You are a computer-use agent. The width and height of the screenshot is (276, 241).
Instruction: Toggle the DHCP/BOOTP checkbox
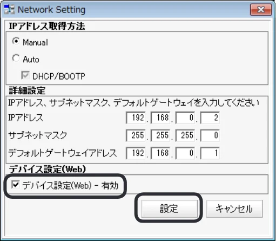(x=25, y=75)
